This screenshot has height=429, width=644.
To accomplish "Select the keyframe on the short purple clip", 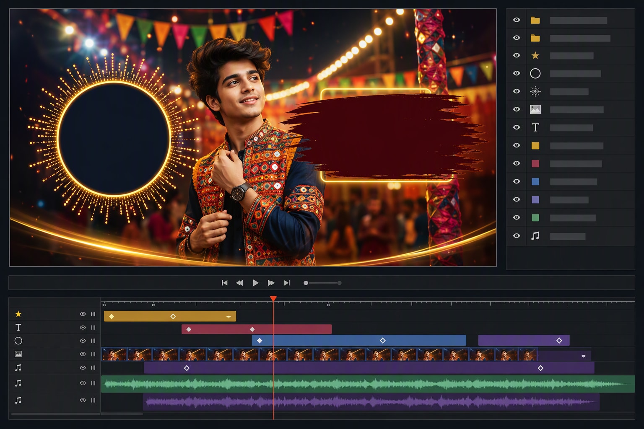I will (x=559, y=341).
